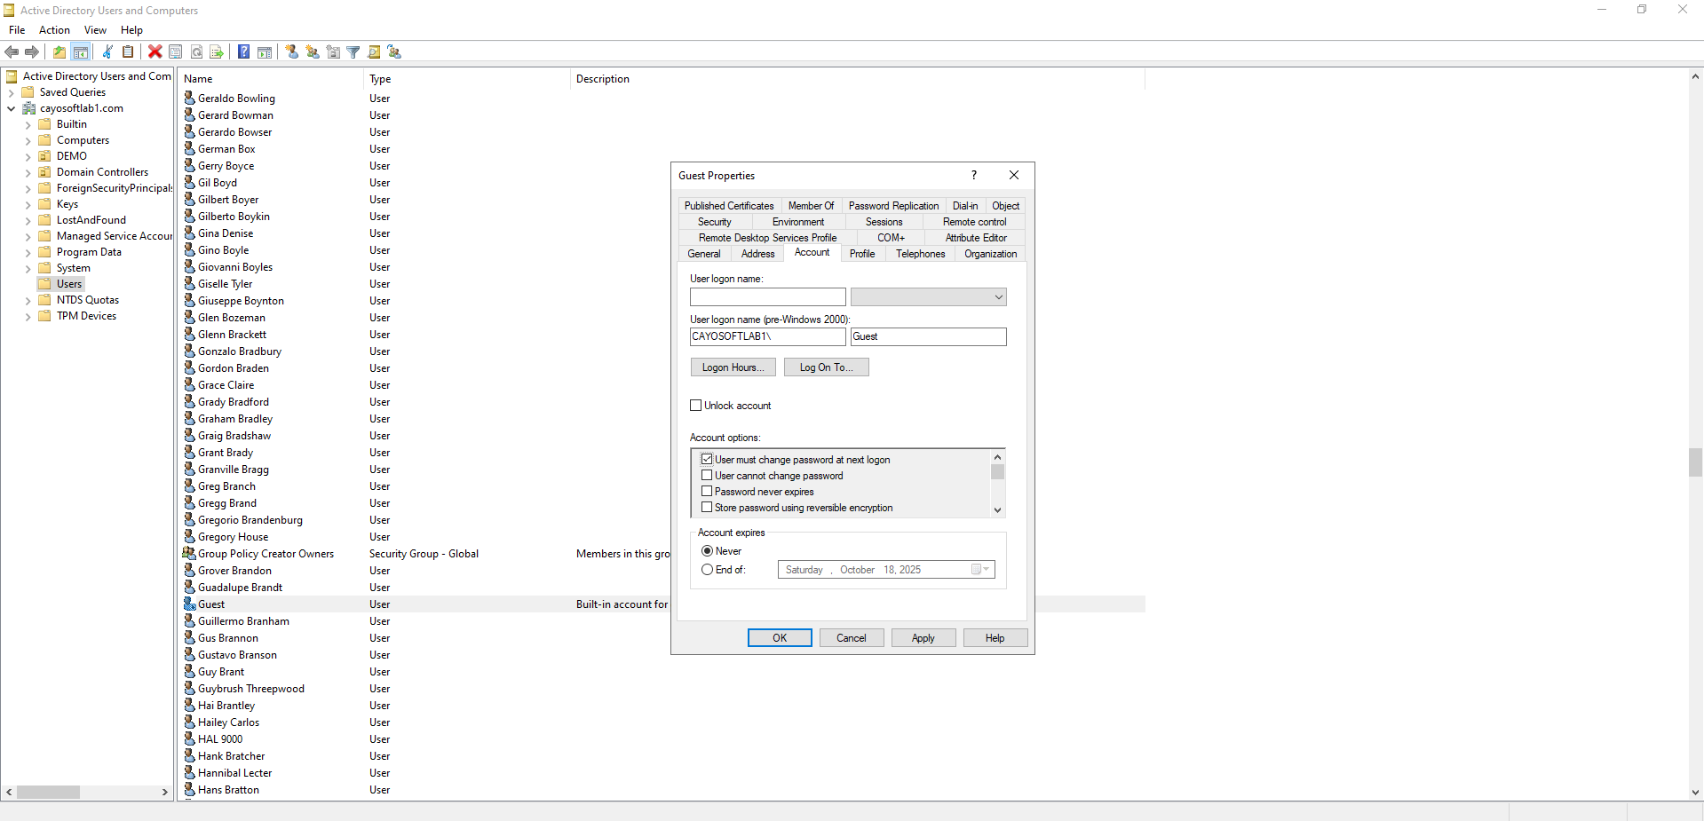Click the Create new user icon

point(292,51)
